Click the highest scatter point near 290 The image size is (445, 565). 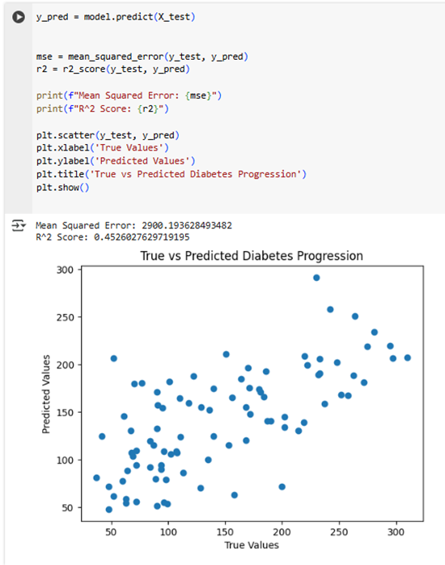point(316,278)
